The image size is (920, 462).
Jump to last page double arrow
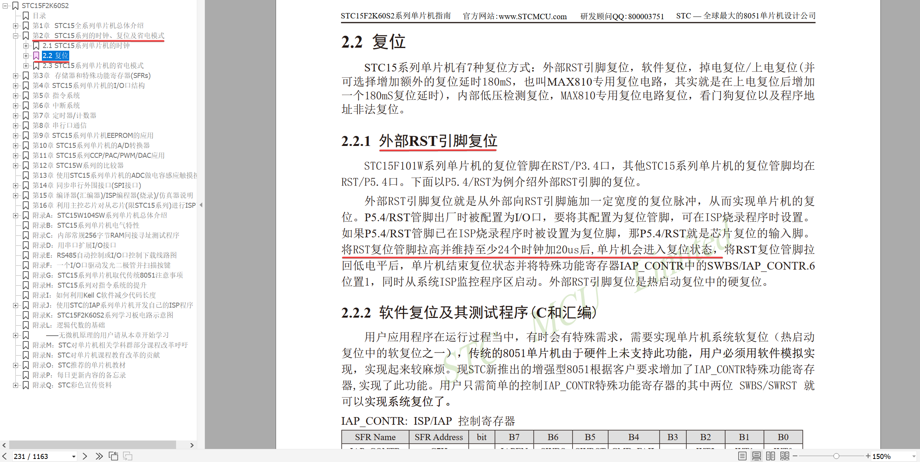coord(99,456)
